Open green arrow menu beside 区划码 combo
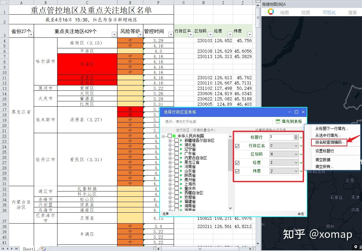Viewport: 362px width, 251px height. coord(301,154)
